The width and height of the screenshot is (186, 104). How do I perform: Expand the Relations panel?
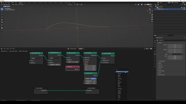160,63
